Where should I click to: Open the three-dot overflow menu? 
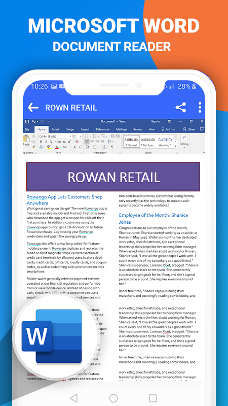pyautogui.click(x=200, y=108)
